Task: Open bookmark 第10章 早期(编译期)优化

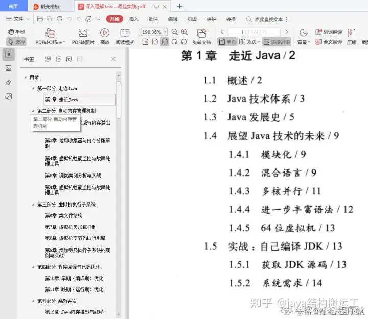Action: click(x=74, y=279)
